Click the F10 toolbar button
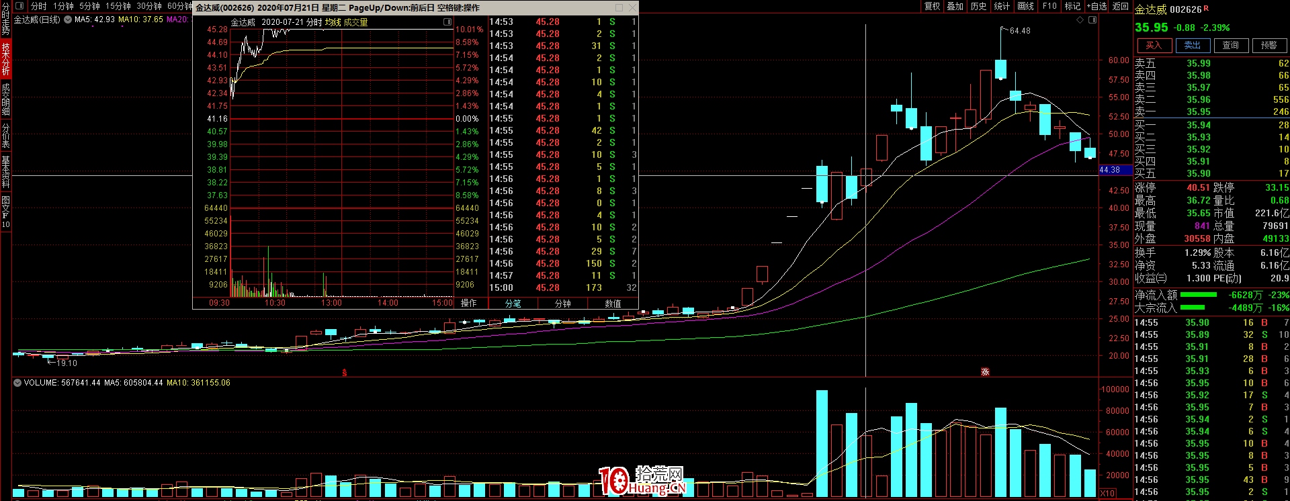The width and height of the screenshot is (1290, 501). coord(1049,6)
